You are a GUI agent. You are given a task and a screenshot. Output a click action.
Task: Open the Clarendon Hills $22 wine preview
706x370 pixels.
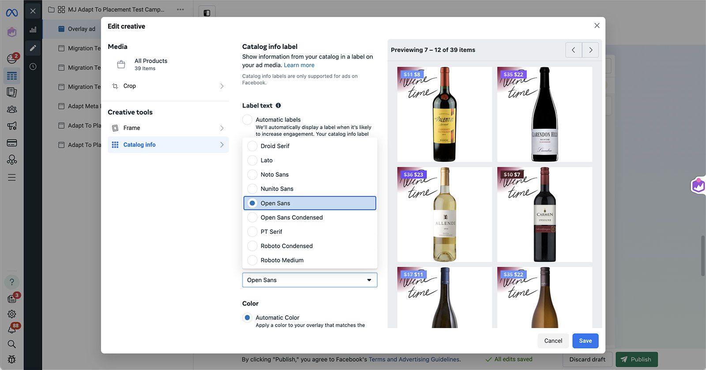click(x=545, y=114)
